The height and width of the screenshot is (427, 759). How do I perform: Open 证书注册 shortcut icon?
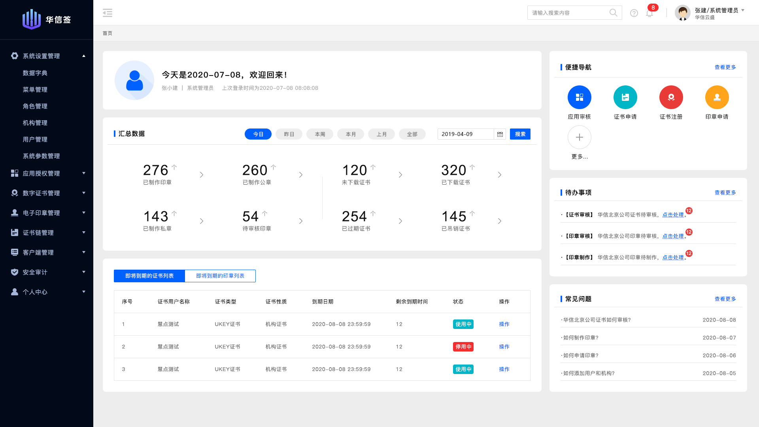tap(671, 97)
